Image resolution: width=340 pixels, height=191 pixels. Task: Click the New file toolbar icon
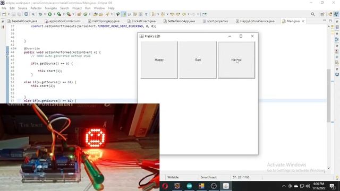(4, 14)
